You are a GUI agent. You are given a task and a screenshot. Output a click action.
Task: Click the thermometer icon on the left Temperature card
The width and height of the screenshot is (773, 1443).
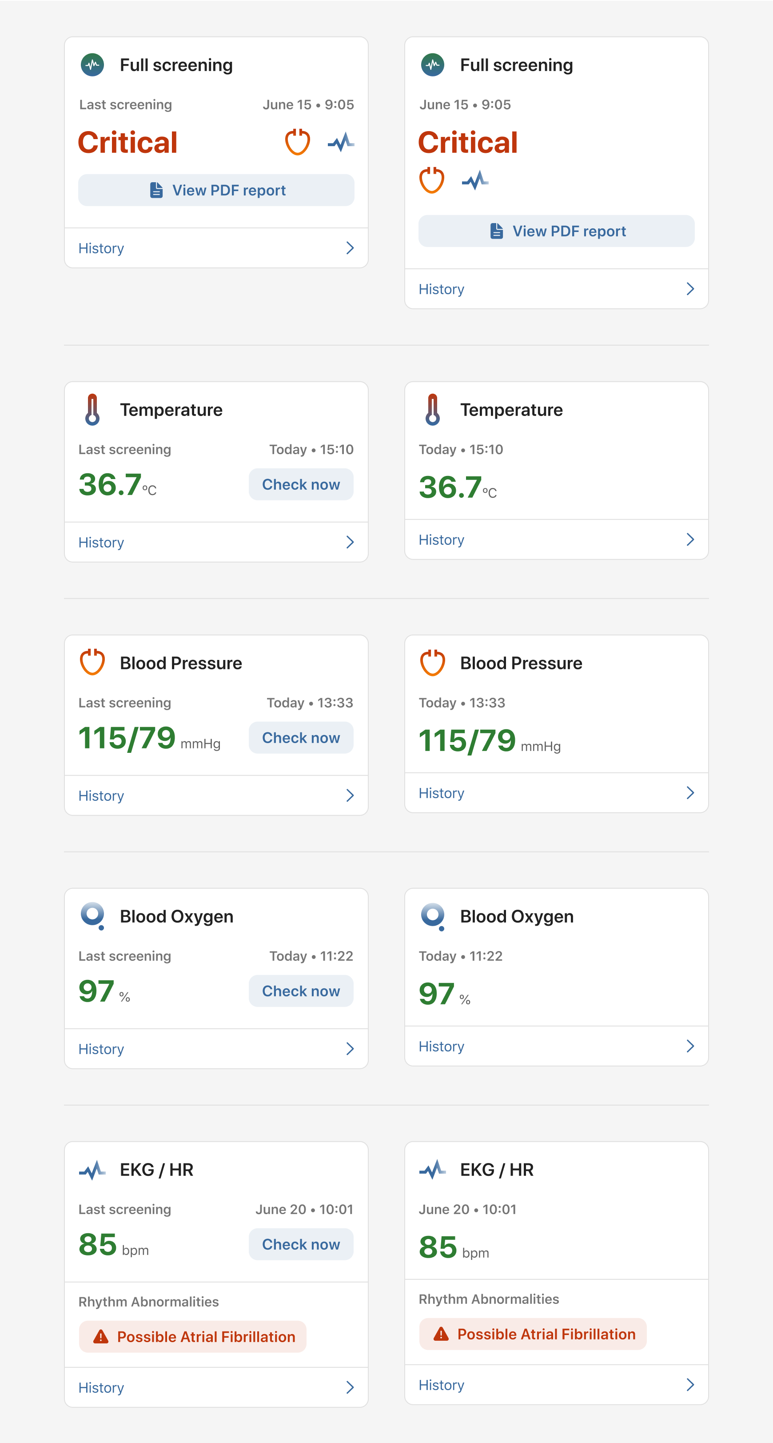click(x=92, y=409)
